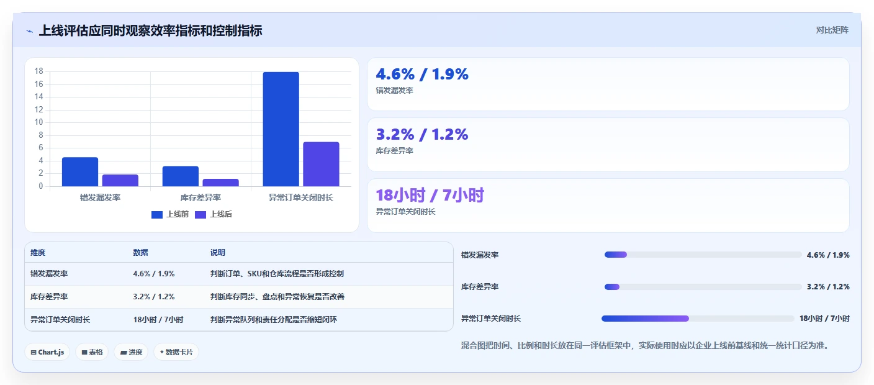The image size is (874, 385).
Task: Click the 库存差异率 table row cell
Action: pos(49,297)
